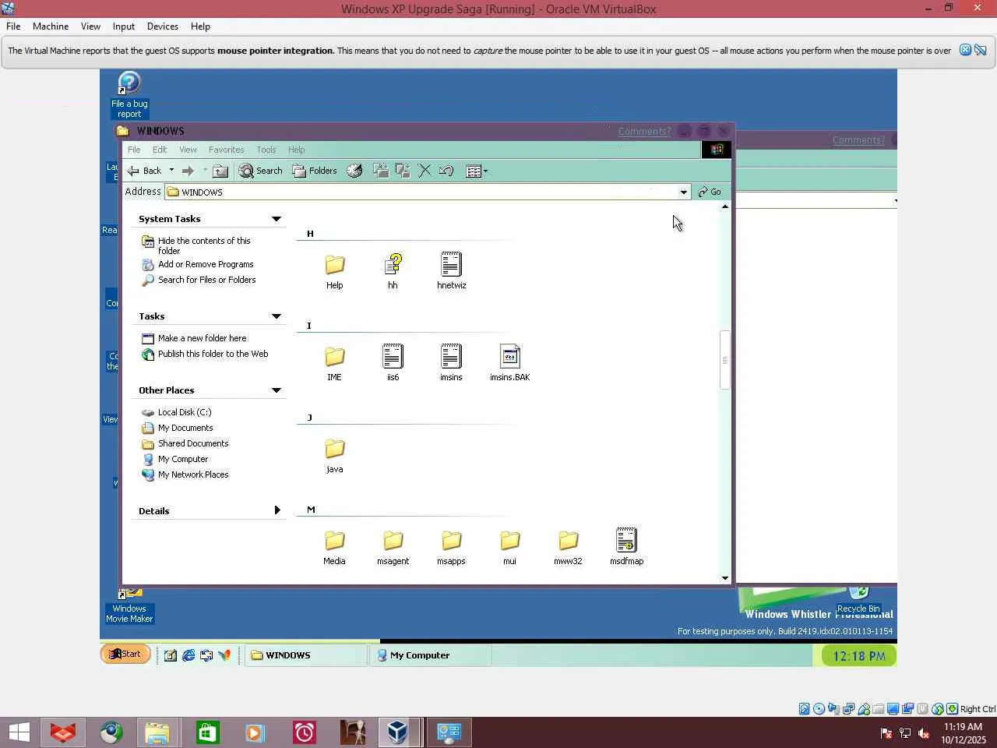Open File Explorer from host taskbar
Image resolution: width=997 pixels, height=748 pixels.
(x=157, y=732)
